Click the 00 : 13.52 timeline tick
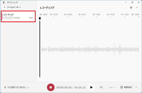 (111, 14)
